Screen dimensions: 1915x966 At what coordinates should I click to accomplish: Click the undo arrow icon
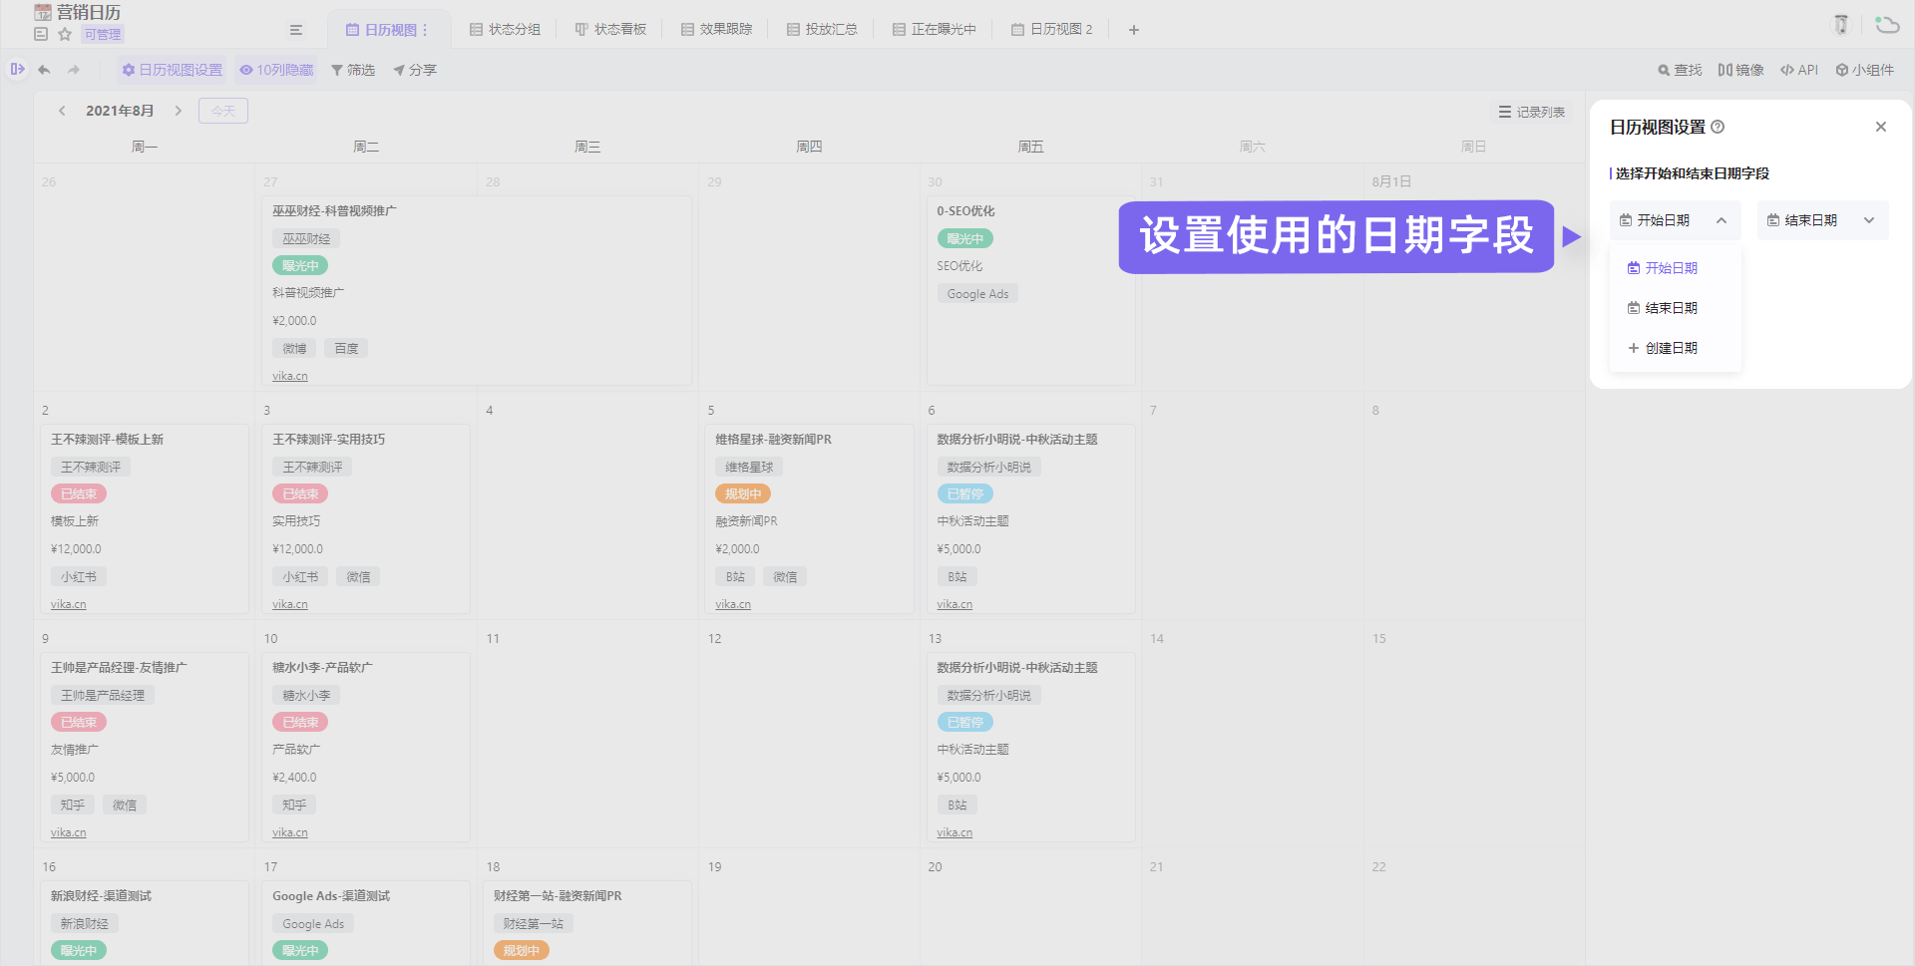click(x=44, y=70)
